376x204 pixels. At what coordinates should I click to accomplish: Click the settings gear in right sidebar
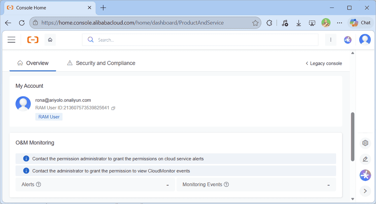pyautogui.click(x=365, y=143)
